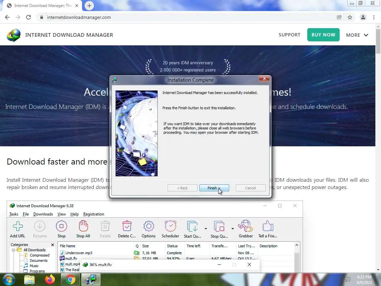Open the SUPPORT link
Image resolution: width=381 pixels, height=286 pixels.
tap(289, 35)
